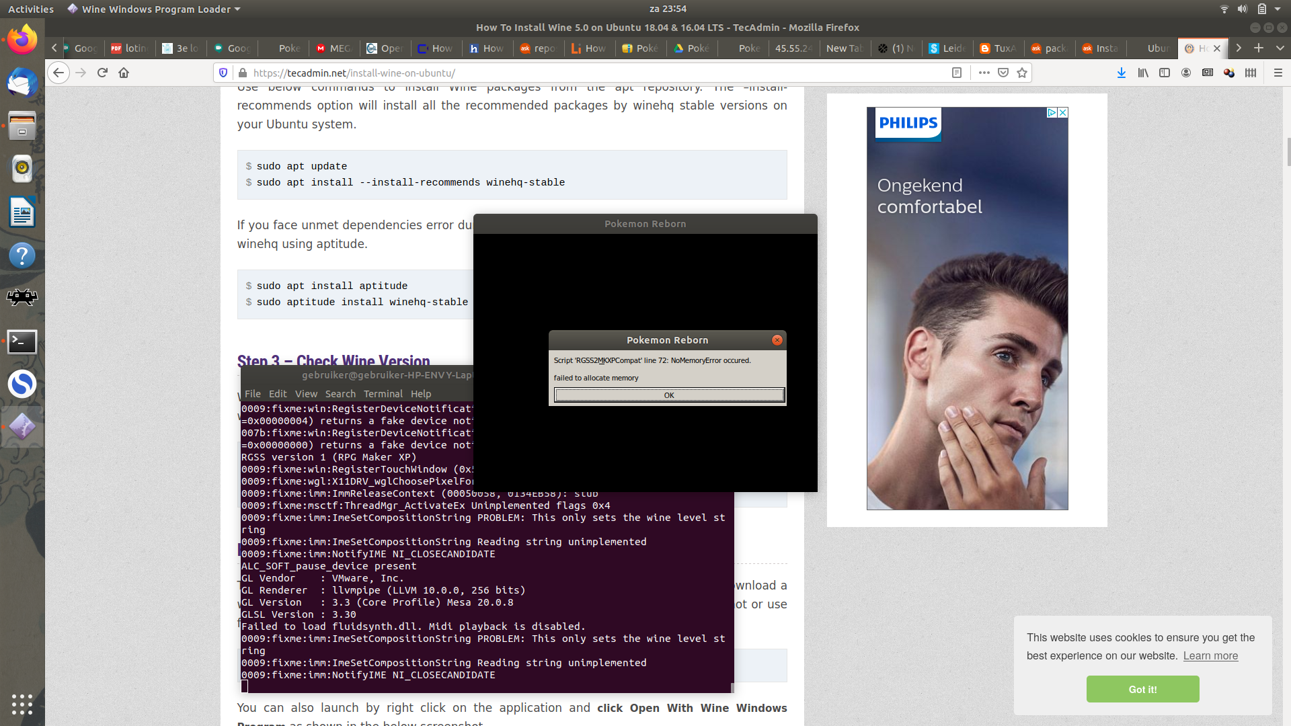Launch Thunderbird from the dock

[x=22, y=83]
